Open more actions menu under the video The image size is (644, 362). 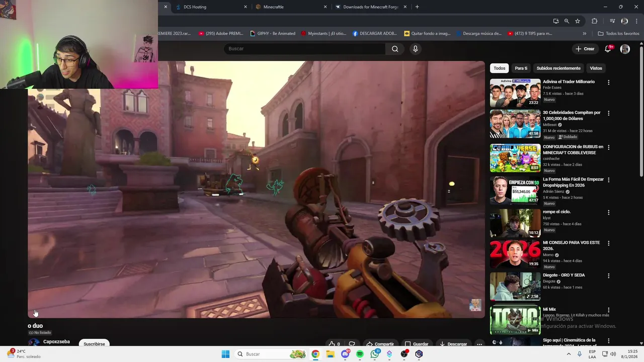[x=479, y=344]
